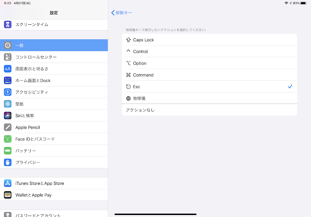Go back to 修飾キー screen
Viewport: 311px width, 217px height.
tap(122, 13)
